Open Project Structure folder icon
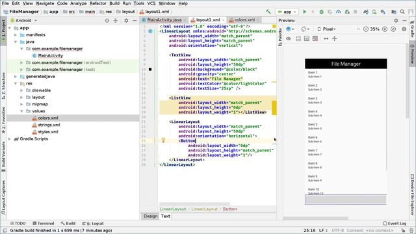Viewport: 416px width, 234px height. click(x=394, y=12)
